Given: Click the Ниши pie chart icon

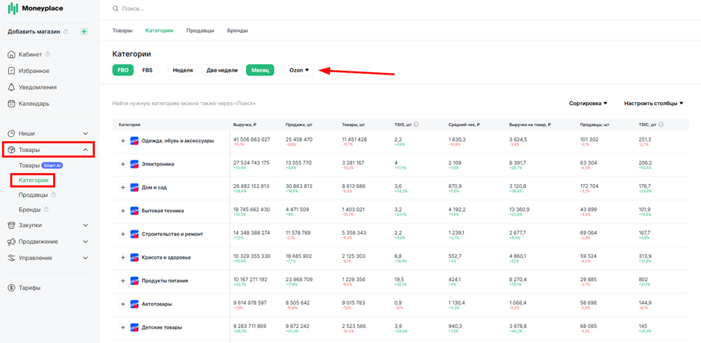Looking at the screenshot, I should pyautogui.click(x=12, y=133).
